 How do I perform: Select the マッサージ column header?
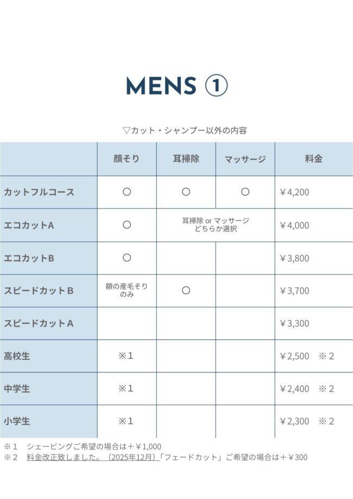coord(245,159)
